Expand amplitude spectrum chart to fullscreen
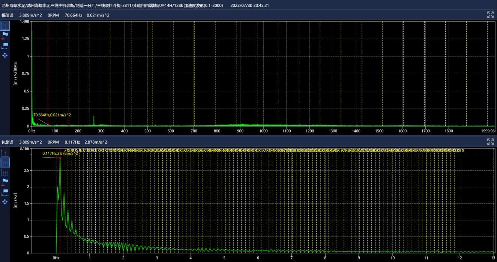Screen dimensions: 497x262 [490, 15]
